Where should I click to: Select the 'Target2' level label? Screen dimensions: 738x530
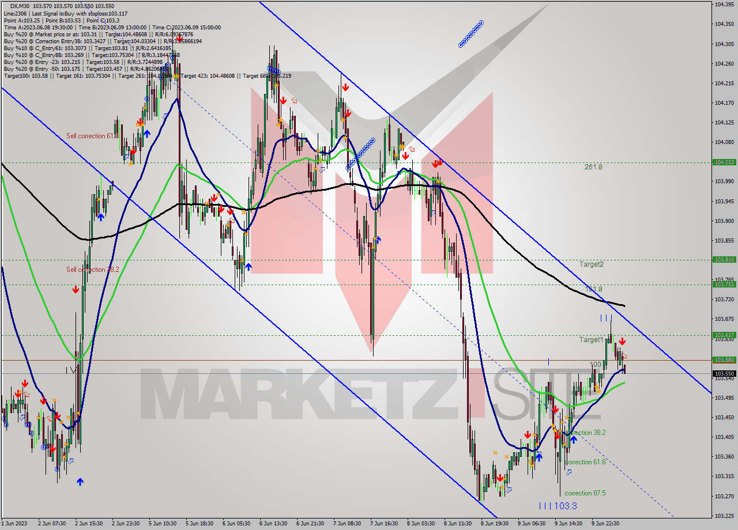pos(592,264)
